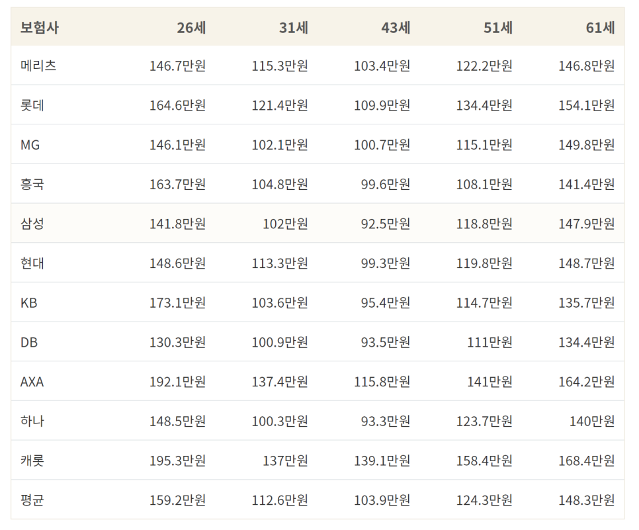This screenshot has height=530, width=639.
Task: Click the 141만원 cell for AXA
Action: 490,382
